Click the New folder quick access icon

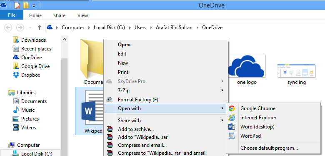(26, 5)
